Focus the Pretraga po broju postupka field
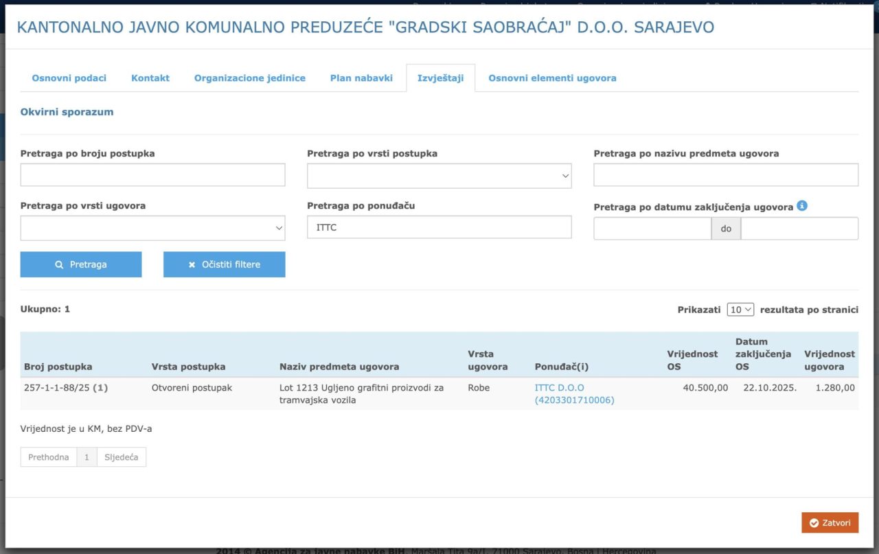Screen dimensions: 879x554 (152, 176)
